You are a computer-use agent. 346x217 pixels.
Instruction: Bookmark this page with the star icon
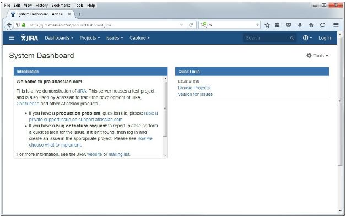tap(267, 25)
